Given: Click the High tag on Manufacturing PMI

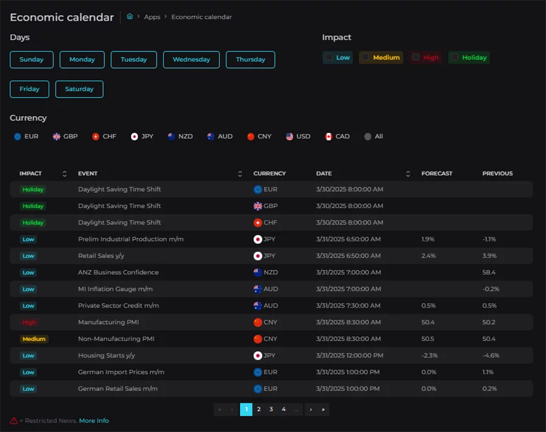Looking at the screenshot, I should coord(29,323).
